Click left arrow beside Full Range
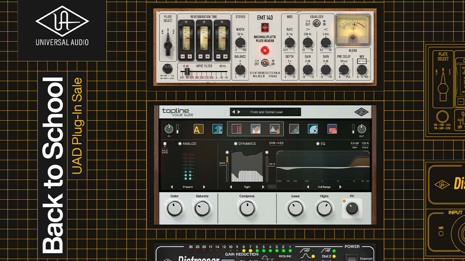The width and height of the screenshot is (465, 261). pyautogui.click(x=308, y=187)
